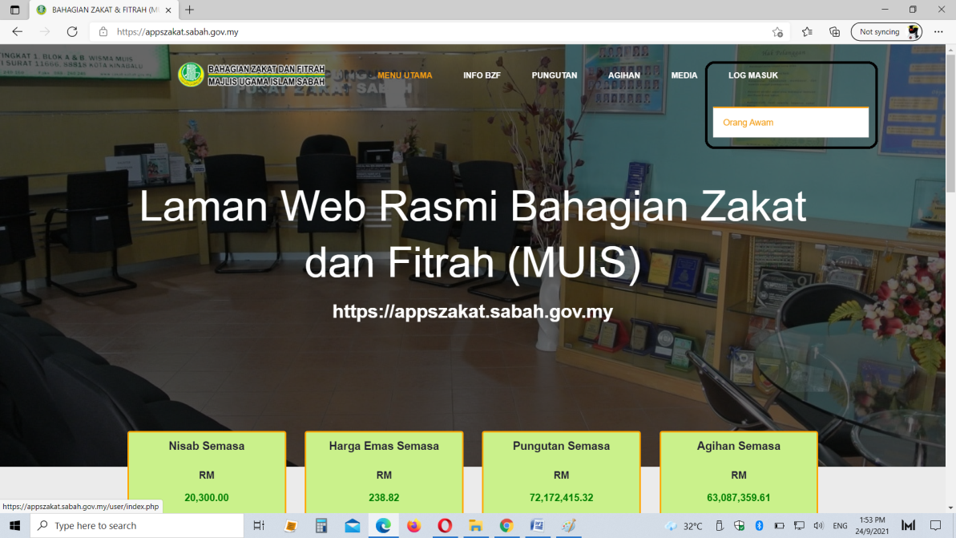
Task: Launch Firefox from the taskbar
Action: [413, 526]
